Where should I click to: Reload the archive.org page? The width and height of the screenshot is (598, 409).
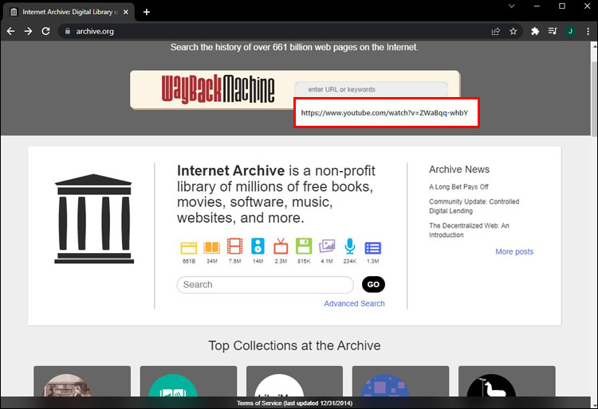coord(45,31)
